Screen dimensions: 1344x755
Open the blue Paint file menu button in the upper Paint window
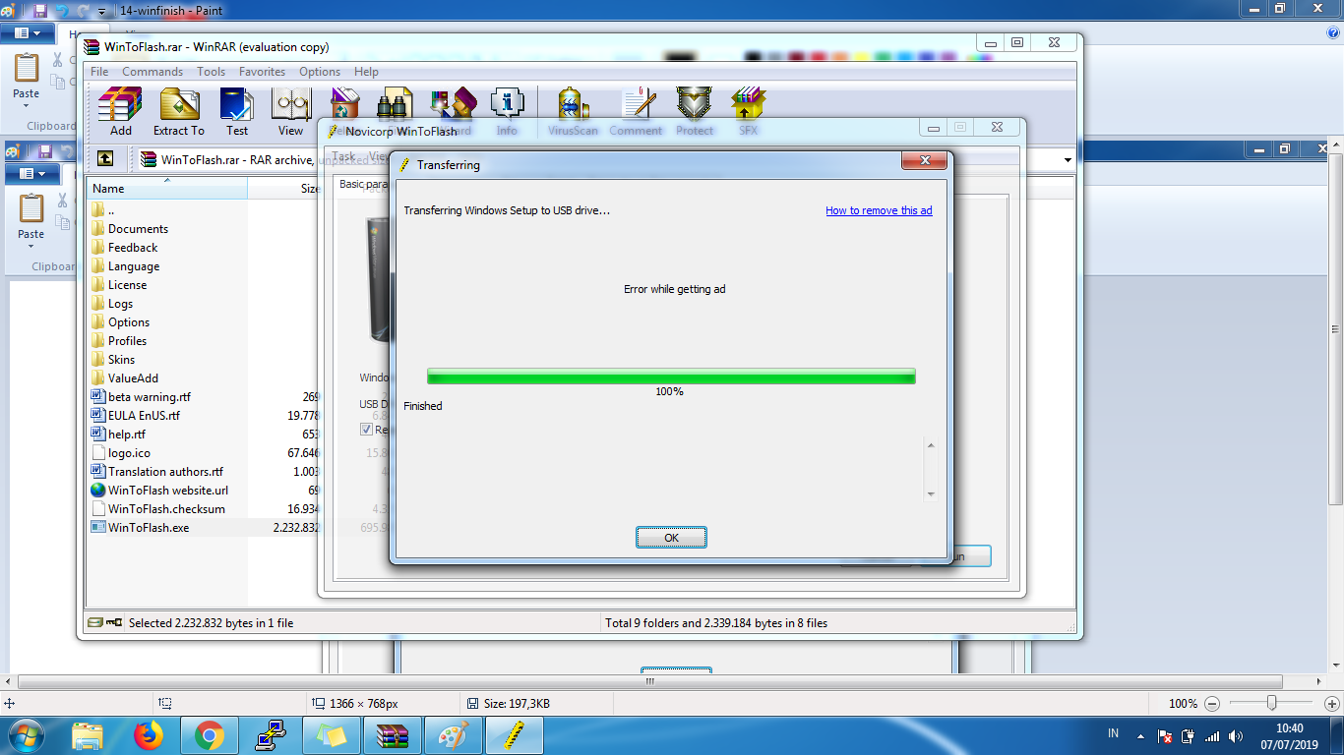[x=28, y=33]
